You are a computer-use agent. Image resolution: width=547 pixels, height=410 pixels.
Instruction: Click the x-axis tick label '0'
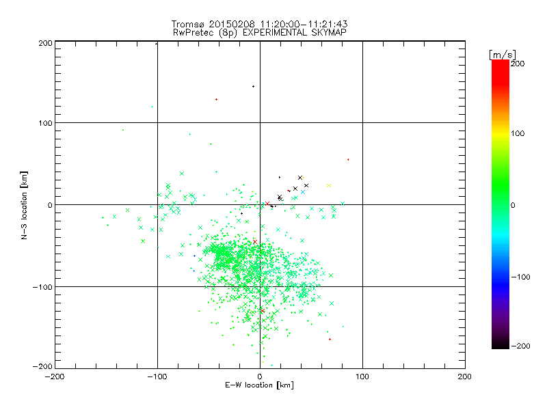tap(260, 377)
